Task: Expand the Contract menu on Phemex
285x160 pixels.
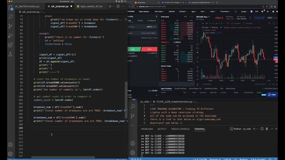Action: pos(183,12)
